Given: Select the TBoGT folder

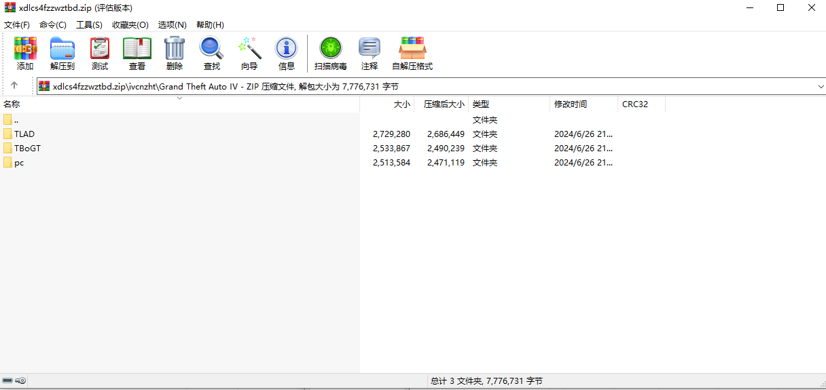Looking at the screenshot, I should click(27, 149).
